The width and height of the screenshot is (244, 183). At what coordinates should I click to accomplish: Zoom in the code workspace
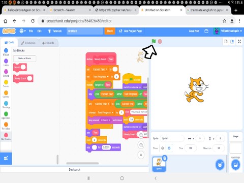pyautogui.click(x=141, y=135)
